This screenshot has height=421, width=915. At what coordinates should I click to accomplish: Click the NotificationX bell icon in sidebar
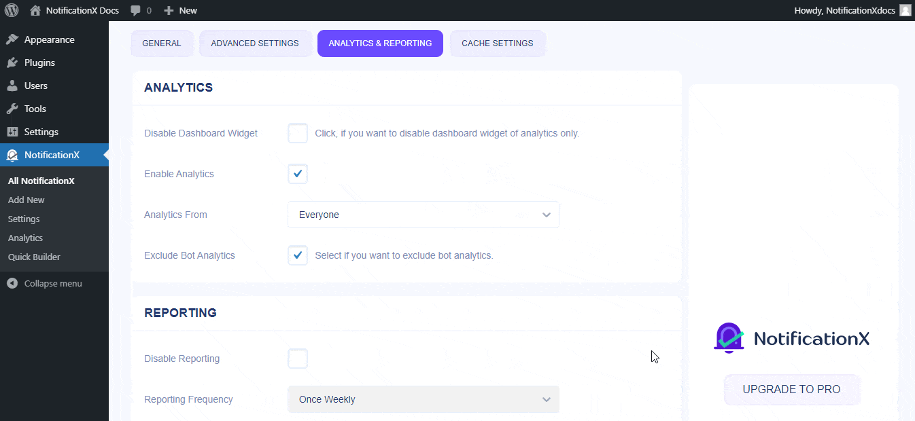(12, 155)
